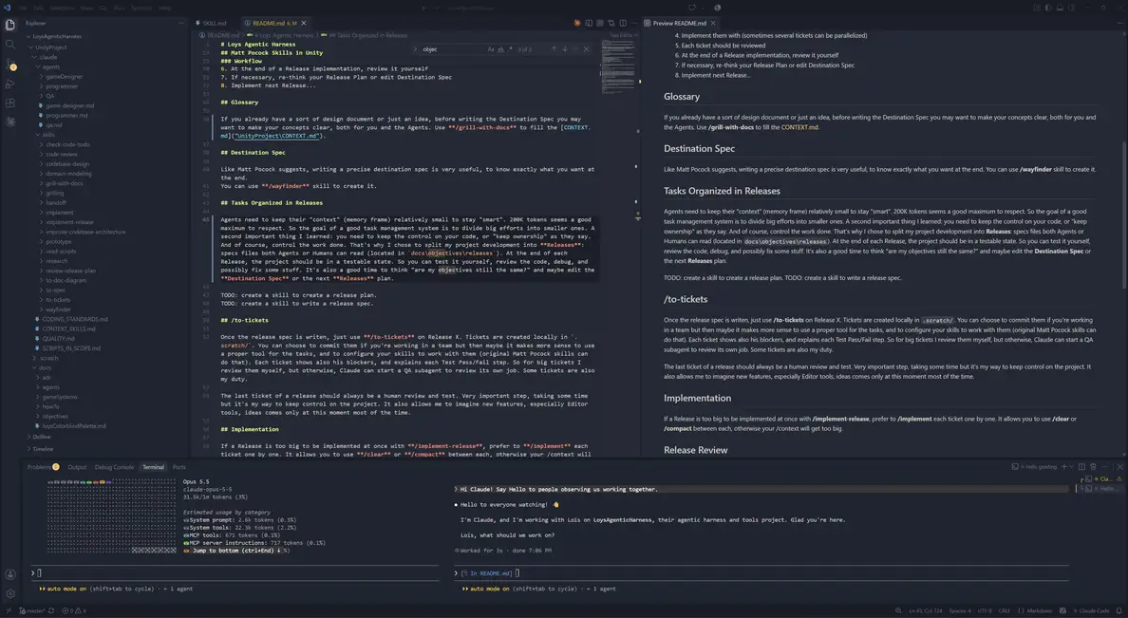This screenshot has height=618, width=1128.
Task: Toggle Find in Selection in find widget
Action: pyautogui.click(x=575, y=49)
